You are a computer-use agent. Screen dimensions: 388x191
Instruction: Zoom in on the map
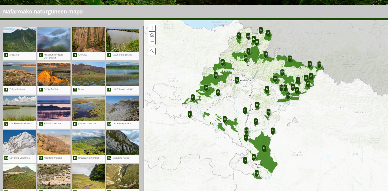coord(152,28)
